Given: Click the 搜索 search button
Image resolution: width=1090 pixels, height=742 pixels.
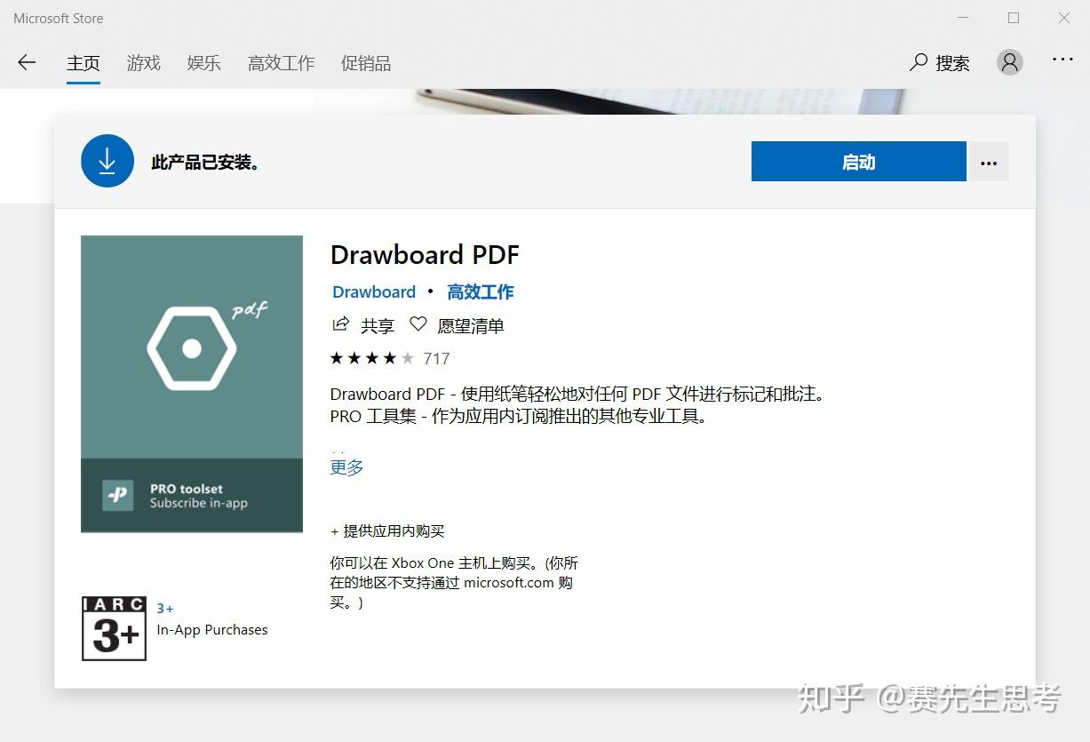Looking at the screenshot, I should (x=940, y=63).
